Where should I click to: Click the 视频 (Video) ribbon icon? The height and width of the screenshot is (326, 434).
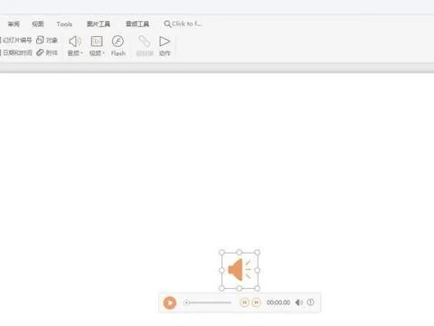(97, 42)
